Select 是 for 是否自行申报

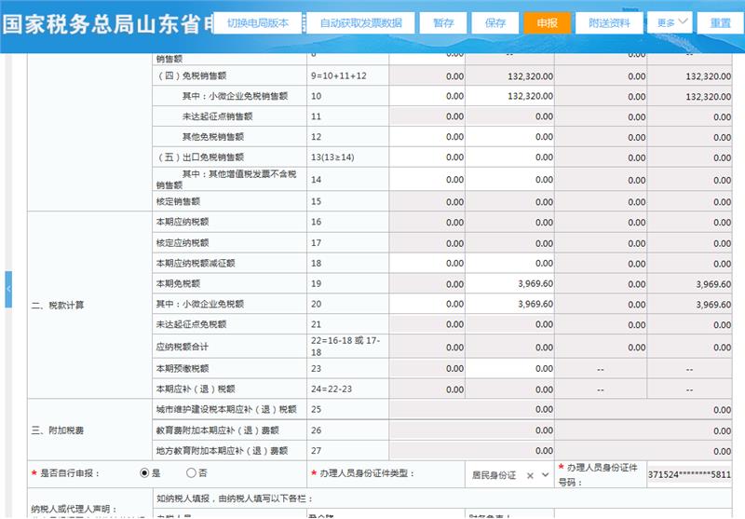(144, 473)
